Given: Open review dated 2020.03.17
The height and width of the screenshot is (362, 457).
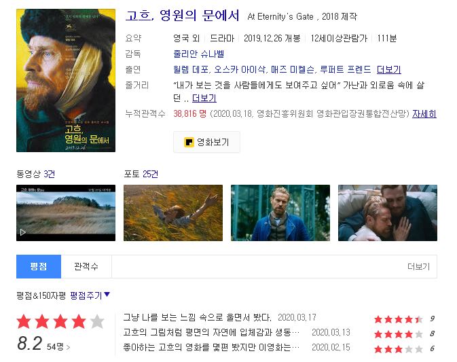Looking at the screenshot, I should [x=197, y=317].
